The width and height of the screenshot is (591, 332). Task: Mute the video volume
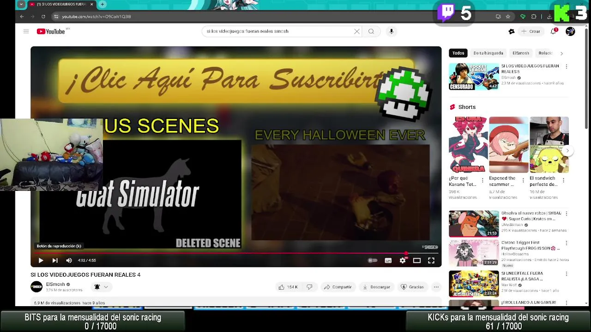[69, 261]
